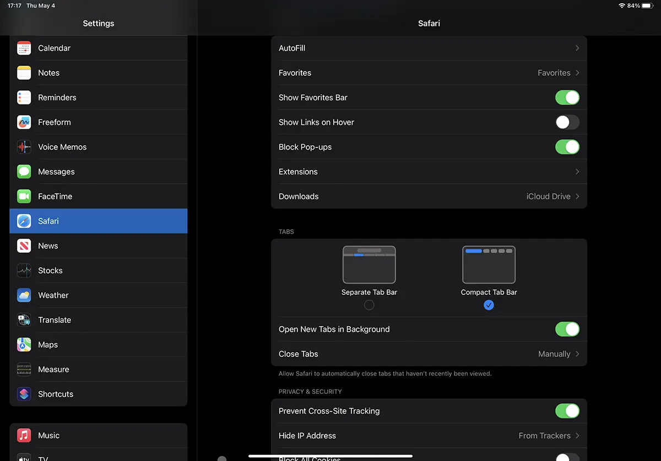Image resolution: width=661 pixels, height=461 pixels.
Task: Select Stocks in the settings list
Action: pyautogui.click(x=99, y=271)
